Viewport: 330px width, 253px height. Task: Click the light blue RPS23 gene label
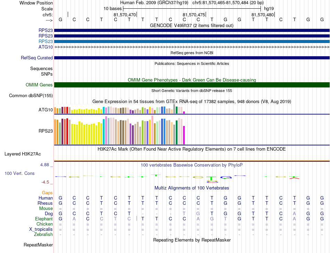[46, 41]
